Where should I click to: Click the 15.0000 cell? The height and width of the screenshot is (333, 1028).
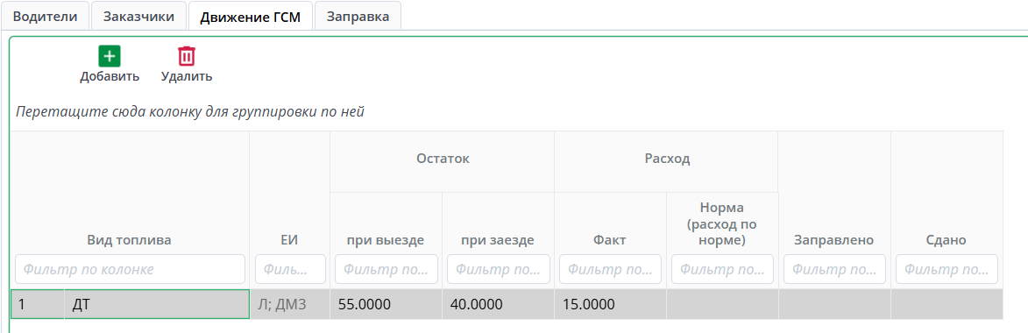click(x=610, y=304)
